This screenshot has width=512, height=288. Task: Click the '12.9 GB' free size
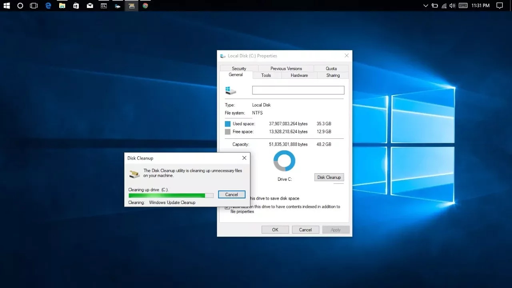tap(324, 132)
